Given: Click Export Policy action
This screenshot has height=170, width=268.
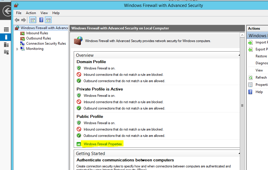Looking at the screenshot, I should click(x=262, y=49).
